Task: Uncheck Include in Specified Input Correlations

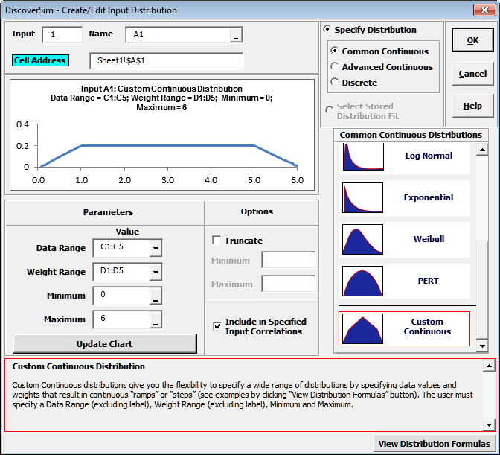Action: [x=217, y=325]
